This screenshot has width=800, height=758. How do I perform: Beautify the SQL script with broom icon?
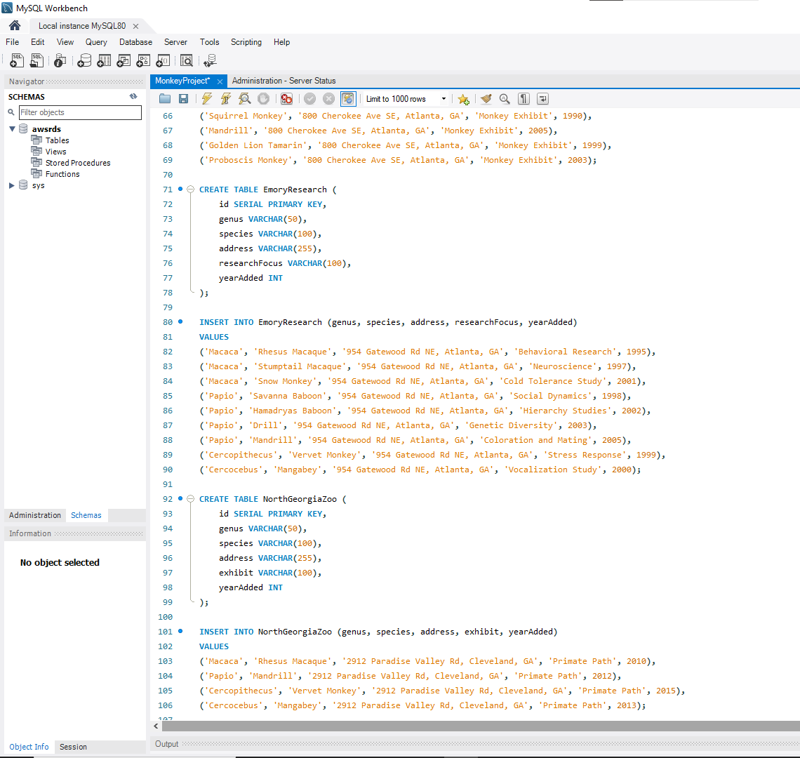[486, 99]
